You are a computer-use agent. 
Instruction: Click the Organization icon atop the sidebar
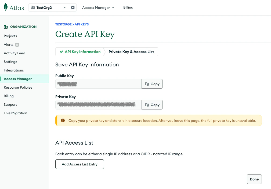[6, 27]
